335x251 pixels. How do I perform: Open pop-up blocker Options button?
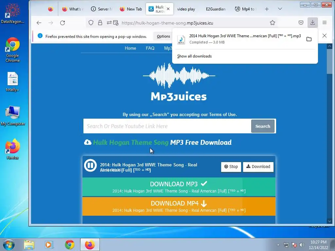[x=164, y=36]
